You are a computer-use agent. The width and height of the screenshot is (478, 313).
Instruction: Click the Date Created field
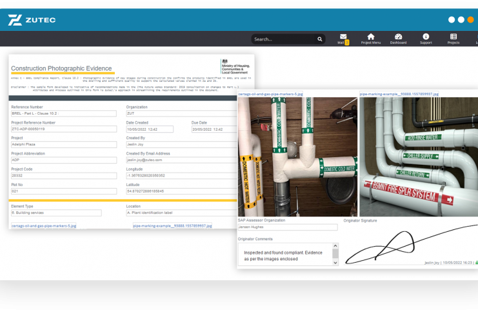pos(150,129)
